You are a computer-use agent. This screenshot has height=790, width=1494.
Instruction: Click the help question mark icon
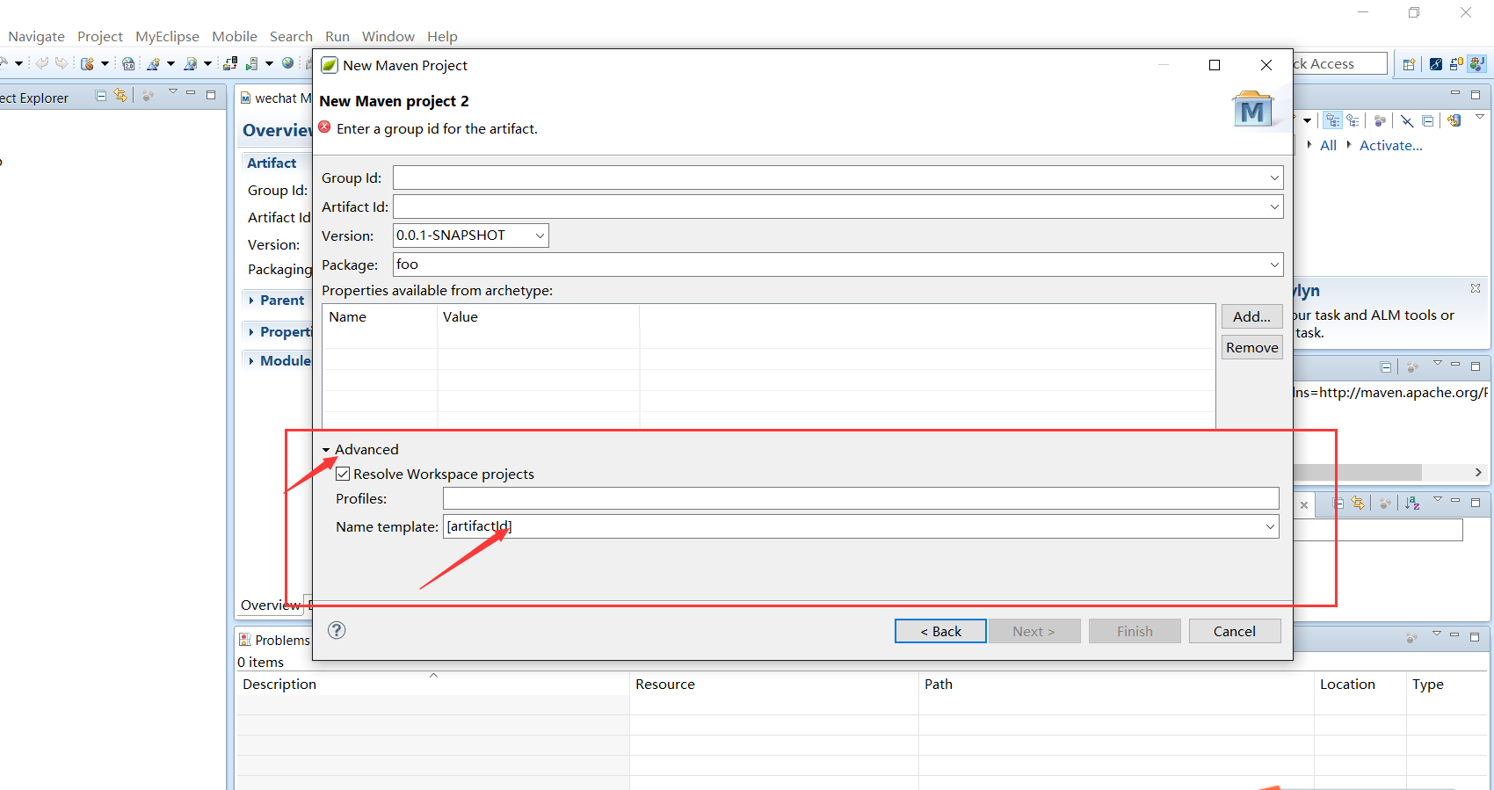click(337, 630)
